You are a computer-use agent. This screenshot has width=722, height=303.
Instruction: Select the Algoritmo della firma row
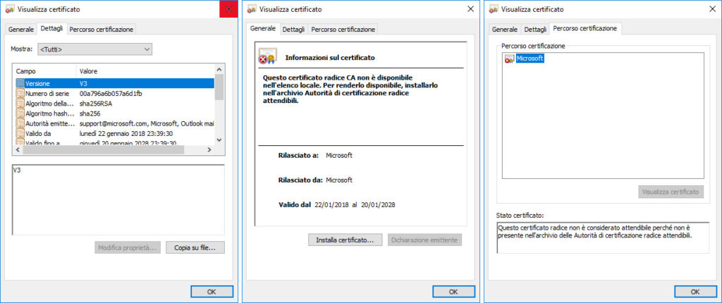pyautogui.click(x=114, y=104)
